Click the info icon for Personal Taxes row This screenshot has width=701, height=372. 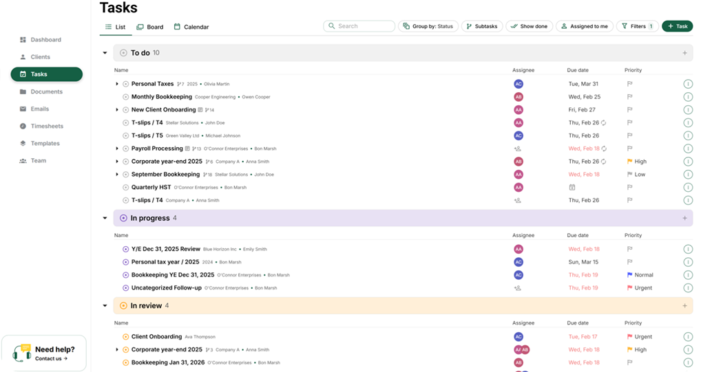pos(687,84)
